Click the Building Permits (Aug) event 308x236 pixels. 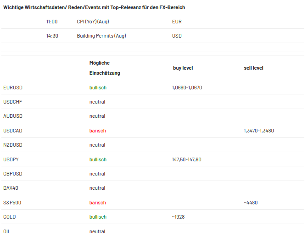(x=101, y=36)
